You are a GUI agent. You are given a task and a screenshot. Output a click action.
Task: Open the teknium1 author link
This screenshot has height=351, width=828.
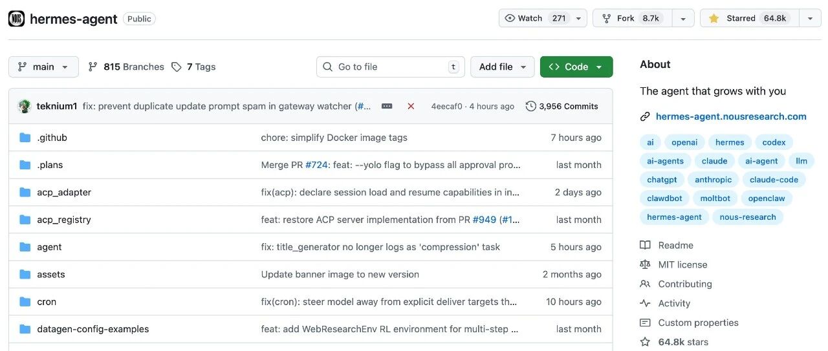57,106
